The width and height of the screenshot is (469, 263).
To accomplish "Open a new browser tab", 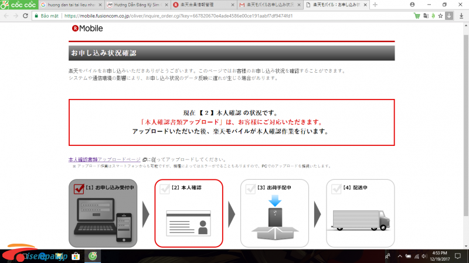I will pos(375,5).
